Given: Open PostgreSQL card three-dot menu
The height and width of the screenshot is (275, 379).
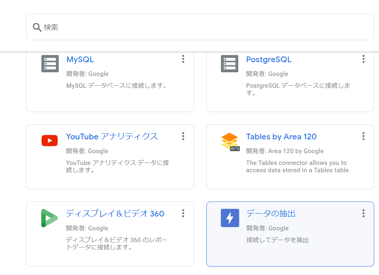Looking at the screenshot, I should 363,59.
